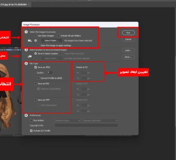This screenshot has width=176, height=160.
Task: Click the source folder icon in section 1
Action: click(x=30, y=40)
